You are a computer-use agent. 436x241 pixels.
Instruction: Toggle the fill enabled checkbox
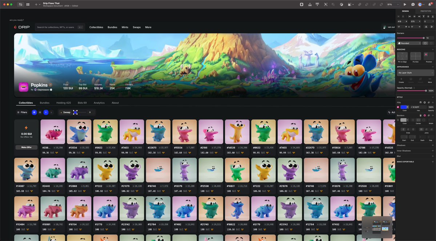[398, 107]
